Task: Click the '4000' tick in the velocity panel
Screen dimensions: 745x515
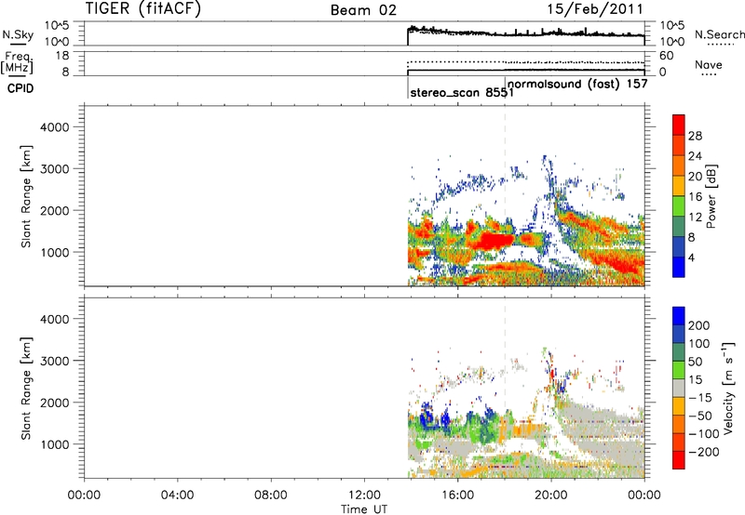Action: click(x=55, y=319)
